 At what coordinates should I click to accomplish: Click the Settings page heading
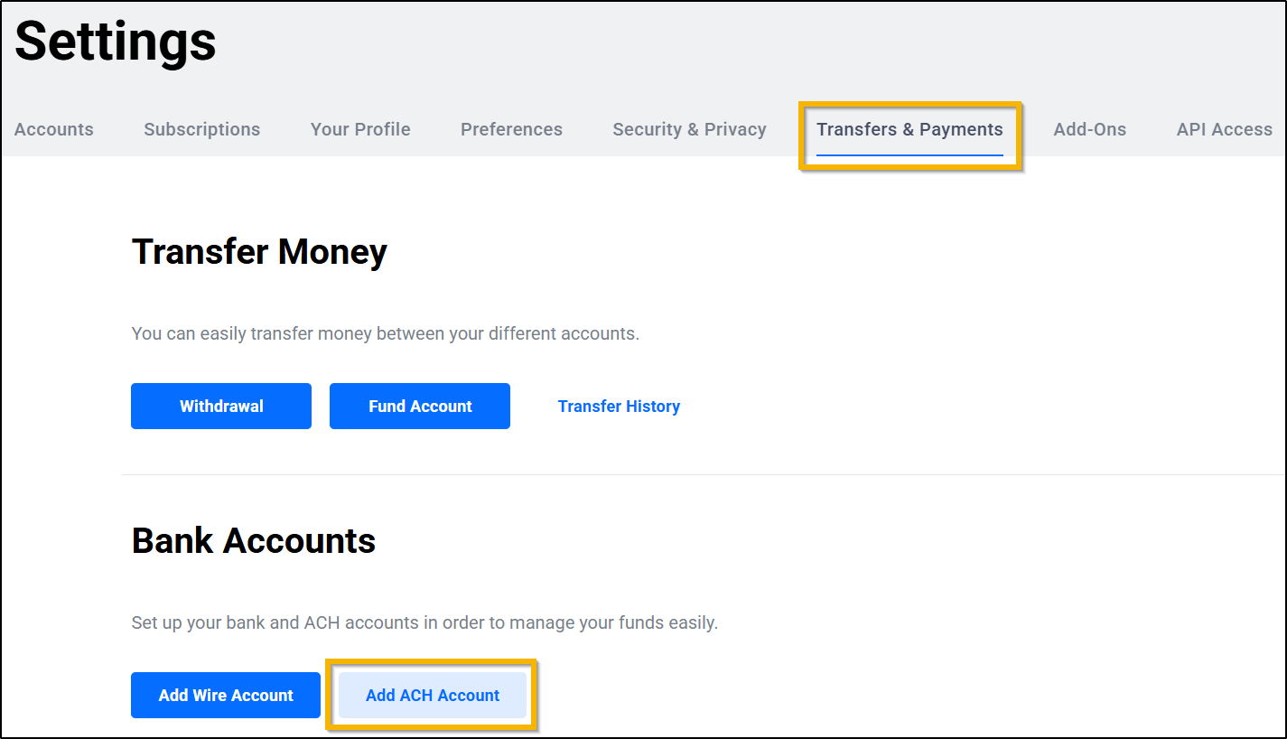coord(115,42)
